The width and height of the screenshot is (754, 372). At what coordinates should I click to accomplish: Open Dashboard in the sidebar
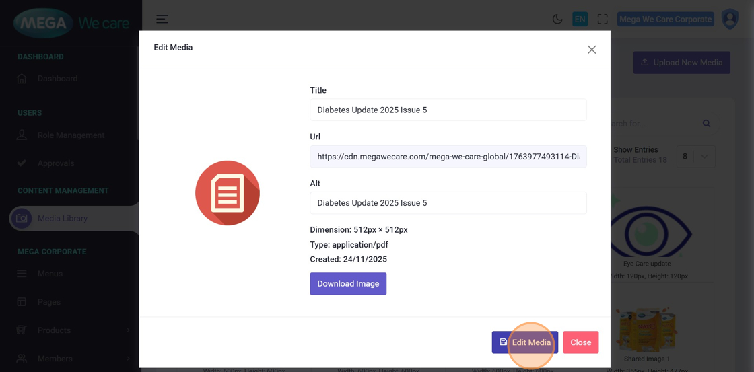pyautogui.click(x=57, y=79)
